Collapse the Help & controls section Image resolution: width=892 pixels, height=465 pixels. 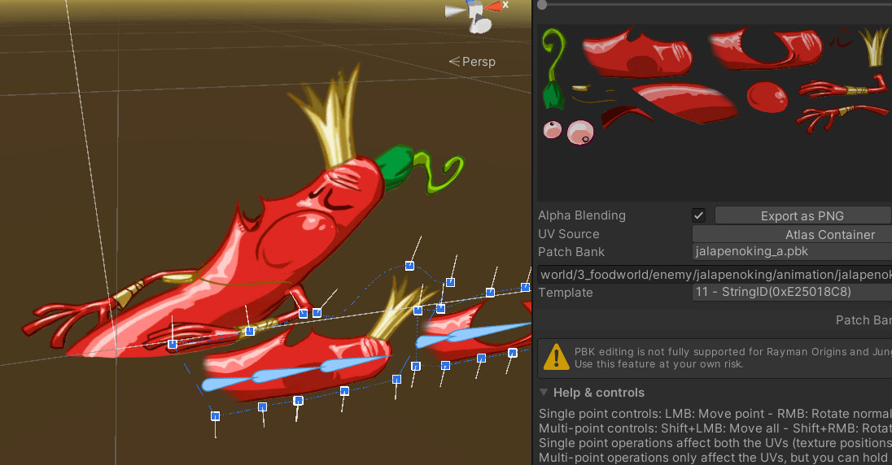(x=544, y=393)
